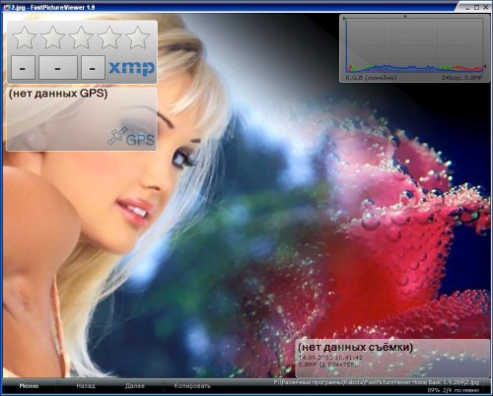Viewport: 493px width, 396px height.
Task: Click the marker triangle above the histogram
Action: pos(405,16)
